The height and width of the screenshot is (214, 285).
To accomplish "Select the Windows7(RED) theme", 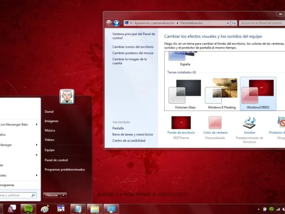I will pyautogui.click(x=258, y=94).
